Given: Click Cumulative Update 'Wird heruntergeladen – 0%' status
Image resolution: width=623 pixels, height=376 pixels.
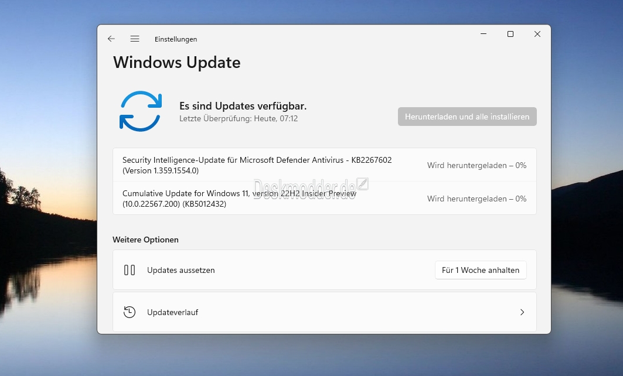Looking at the screenshot, I should click(477, 199).
